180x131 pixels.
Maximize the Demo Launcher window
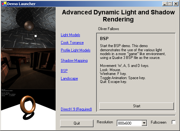point(170,4)
